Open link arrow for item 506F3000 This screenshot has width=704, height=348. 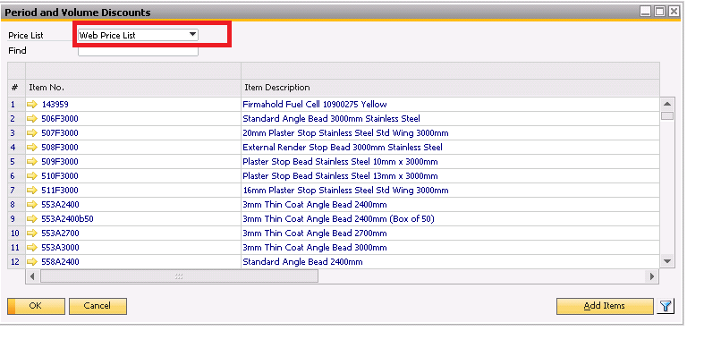click(x=32, y=119)
